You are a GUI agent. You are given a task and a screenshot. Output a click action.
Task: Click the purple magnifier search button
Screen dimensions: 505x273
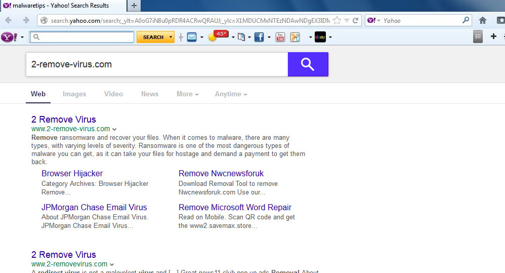click(x=308, y=64)
